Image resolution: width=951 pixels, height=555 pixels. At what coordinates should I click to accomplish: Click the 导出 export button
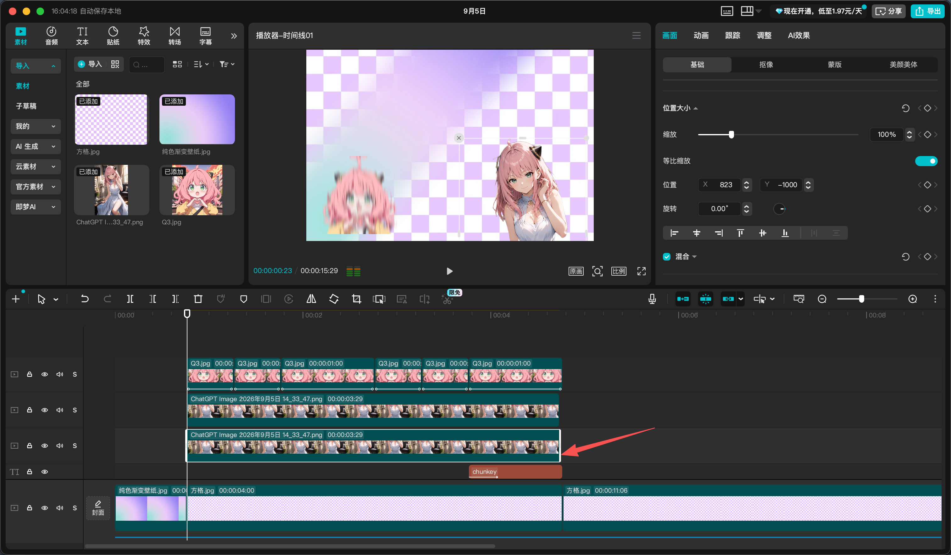coord(927,11)
